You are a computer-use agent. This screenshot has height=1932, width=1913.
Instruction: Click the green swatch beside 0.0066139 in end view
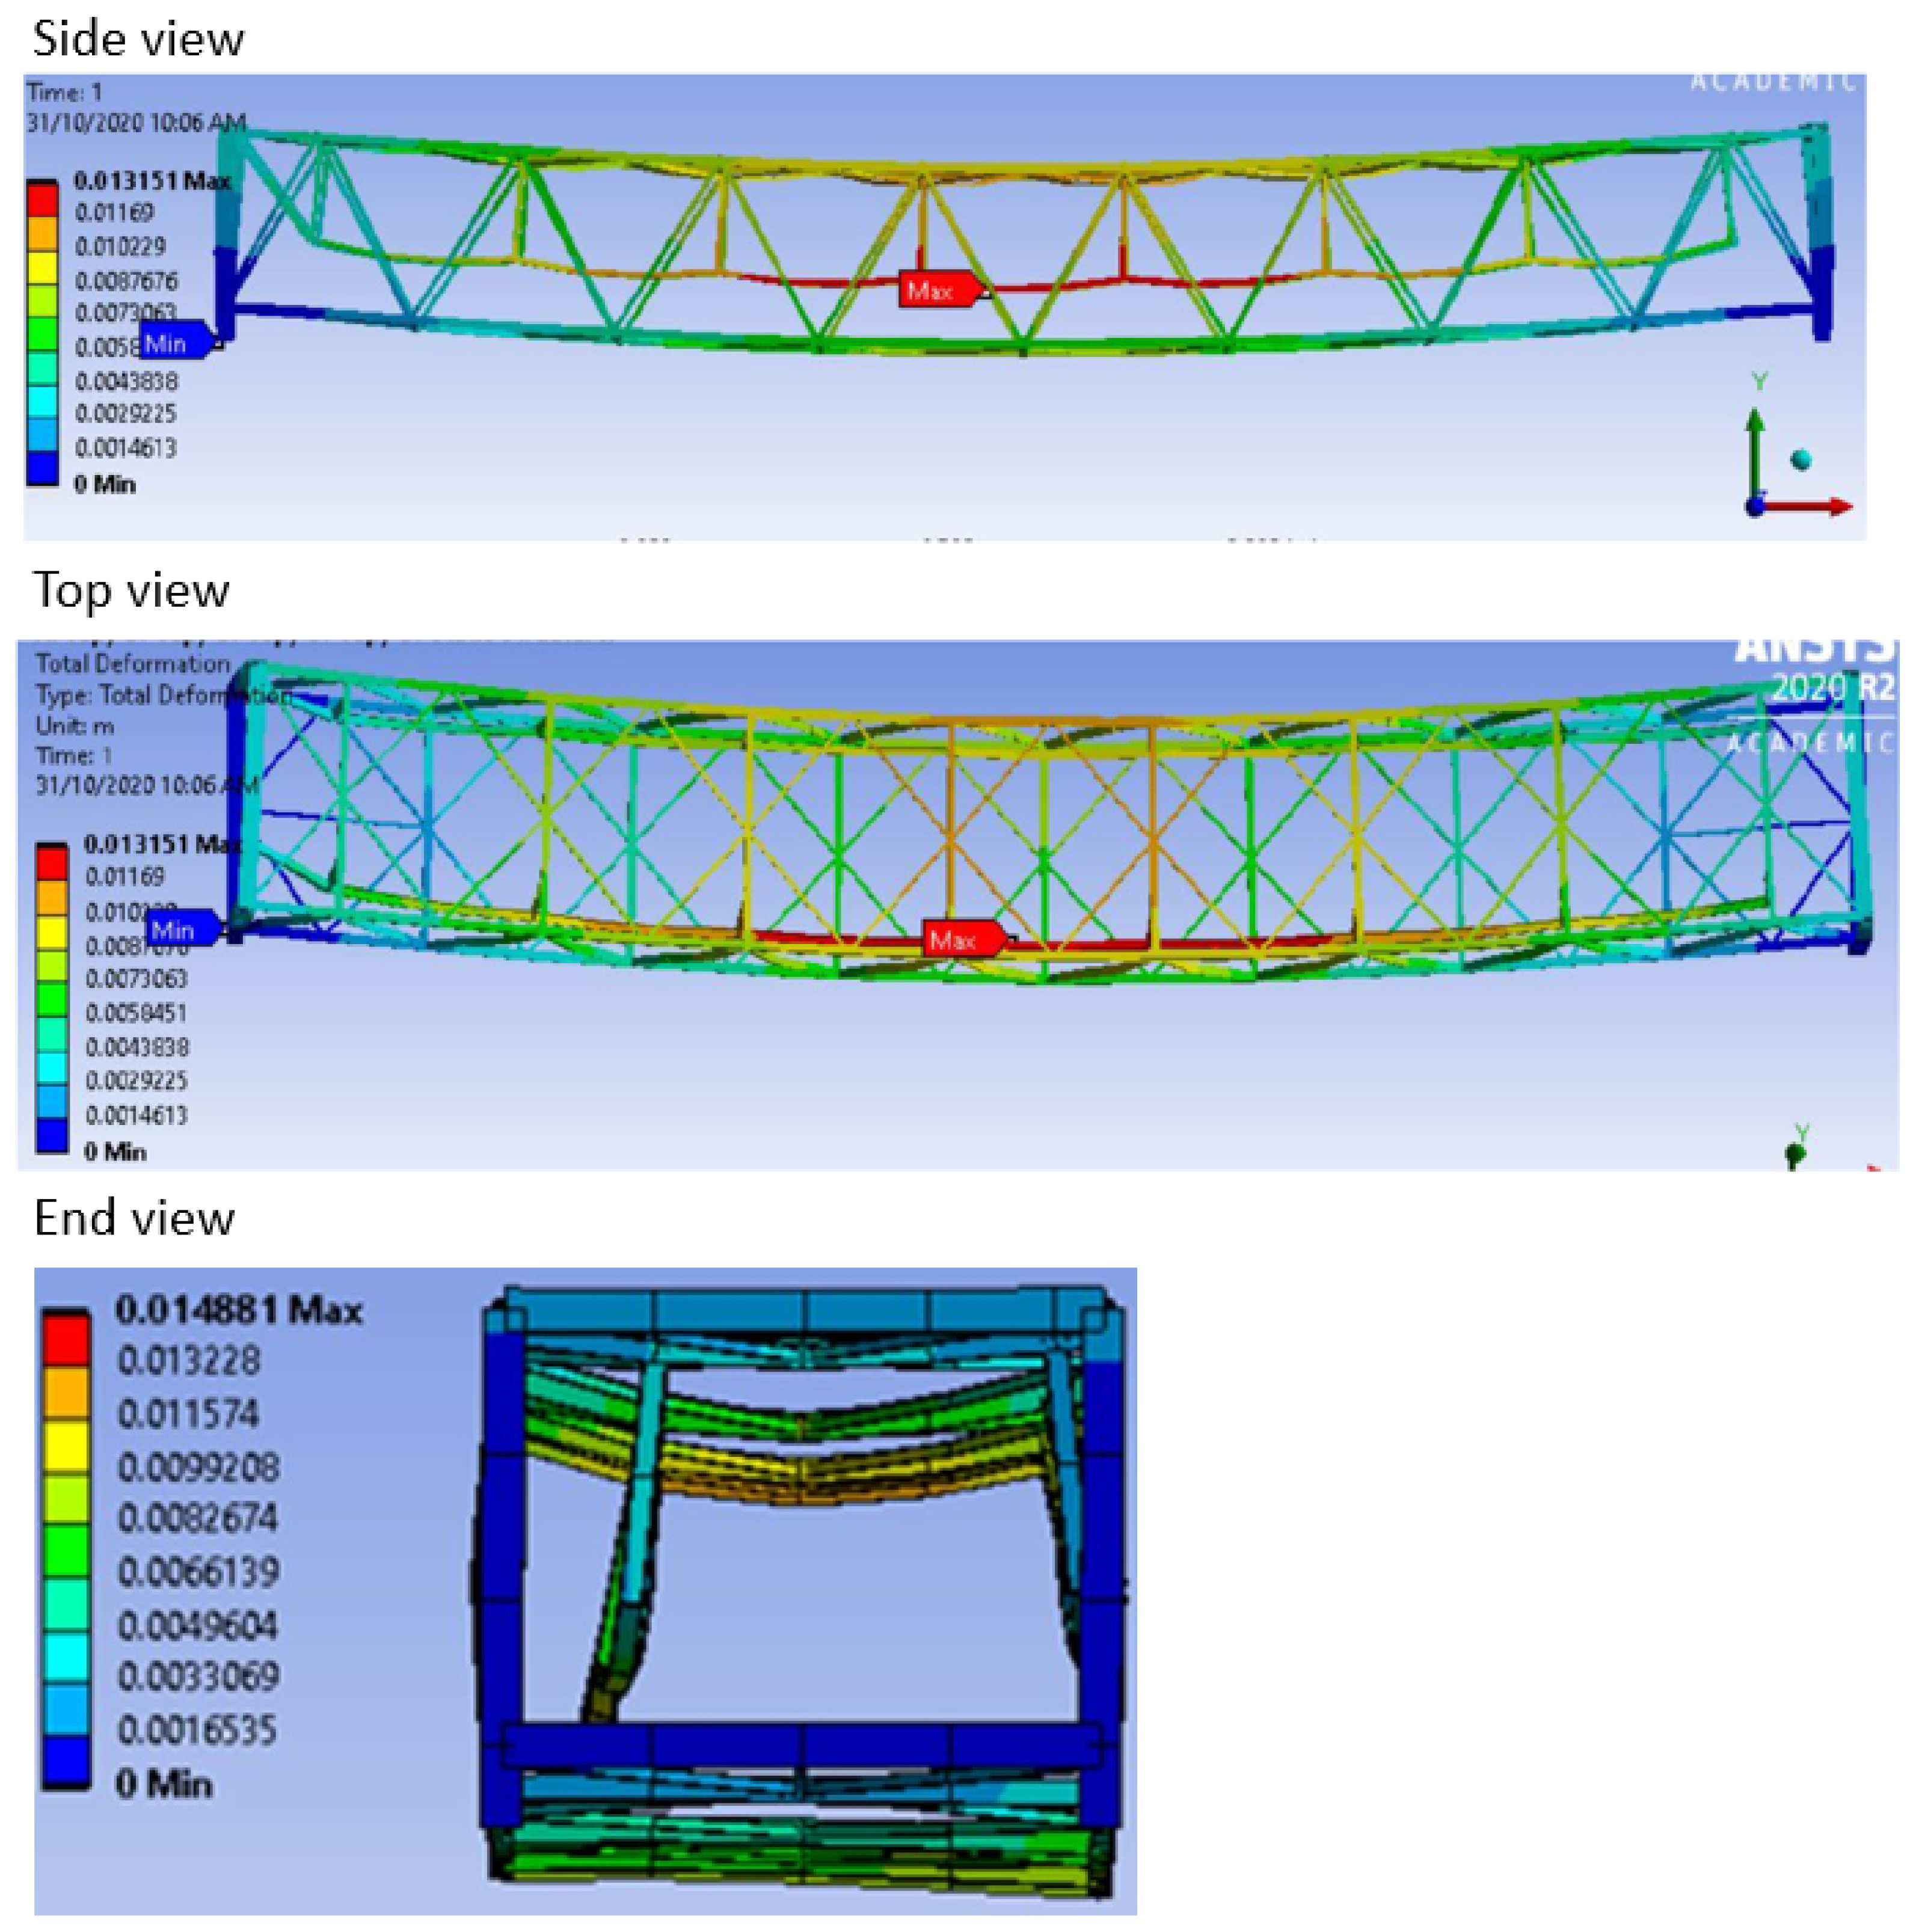66,1549
